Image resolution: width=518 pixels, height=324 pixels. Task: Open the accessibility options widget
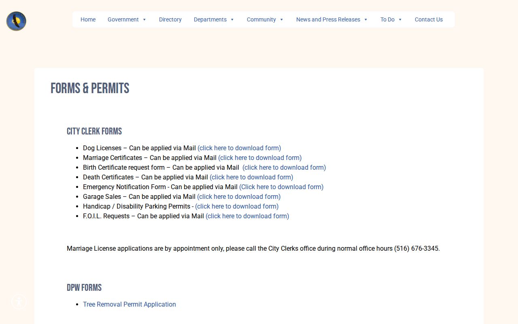pos(19,302)
